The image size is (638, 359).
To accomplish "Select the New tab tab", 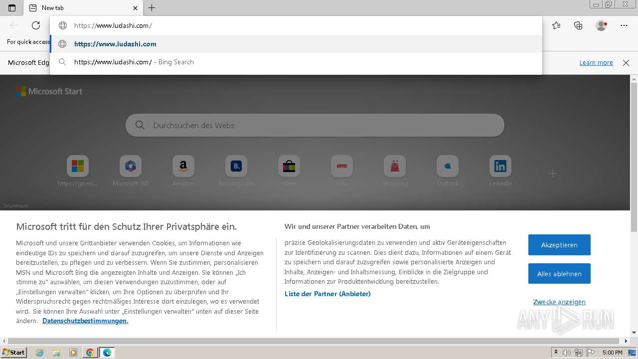I will 84,8.
